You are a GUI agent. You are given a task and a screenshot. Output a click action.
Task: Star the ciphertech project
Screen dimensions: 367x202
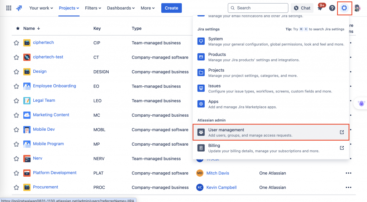click(x=16, y=43)
